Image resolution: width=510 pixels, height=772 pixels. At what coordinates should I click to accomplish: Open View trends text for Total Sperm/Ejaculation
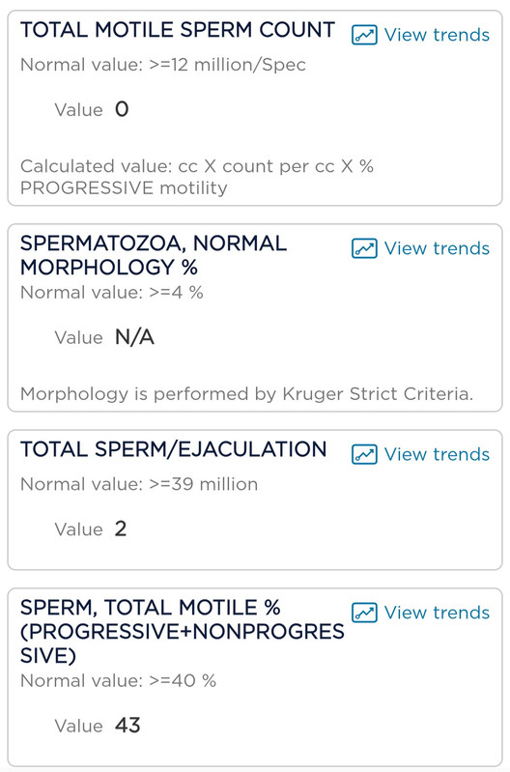(437, 454)
